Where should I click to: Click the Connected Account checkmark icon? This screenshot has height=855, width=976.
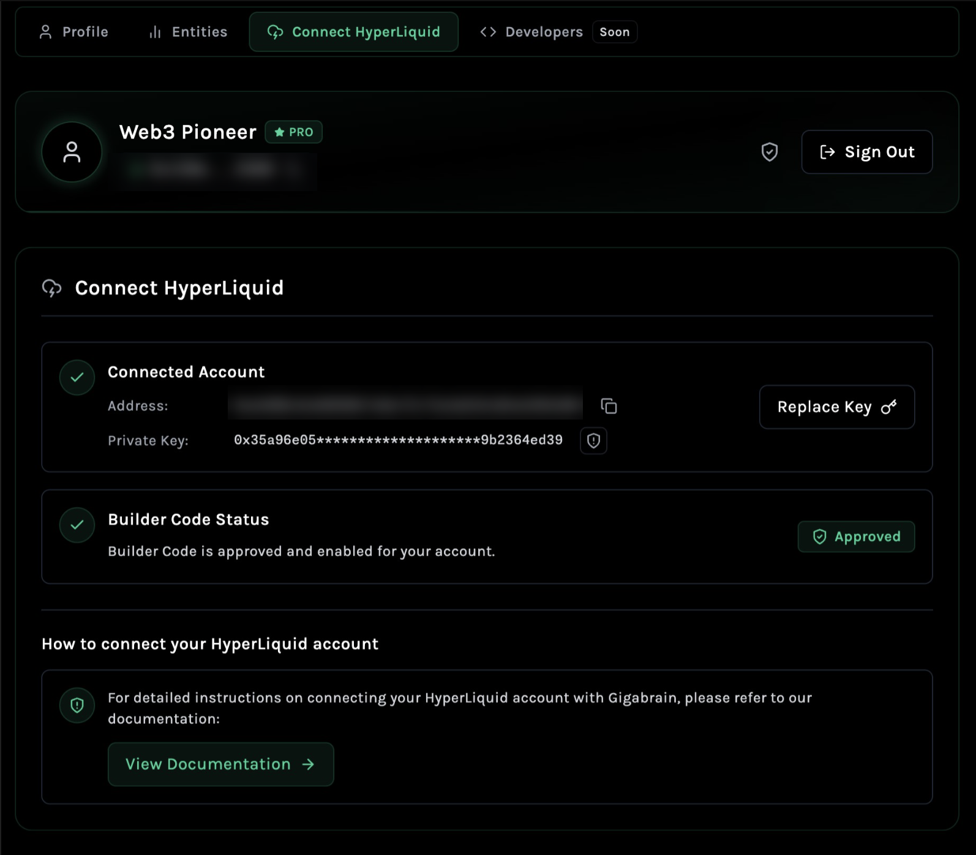coord(77,377)
